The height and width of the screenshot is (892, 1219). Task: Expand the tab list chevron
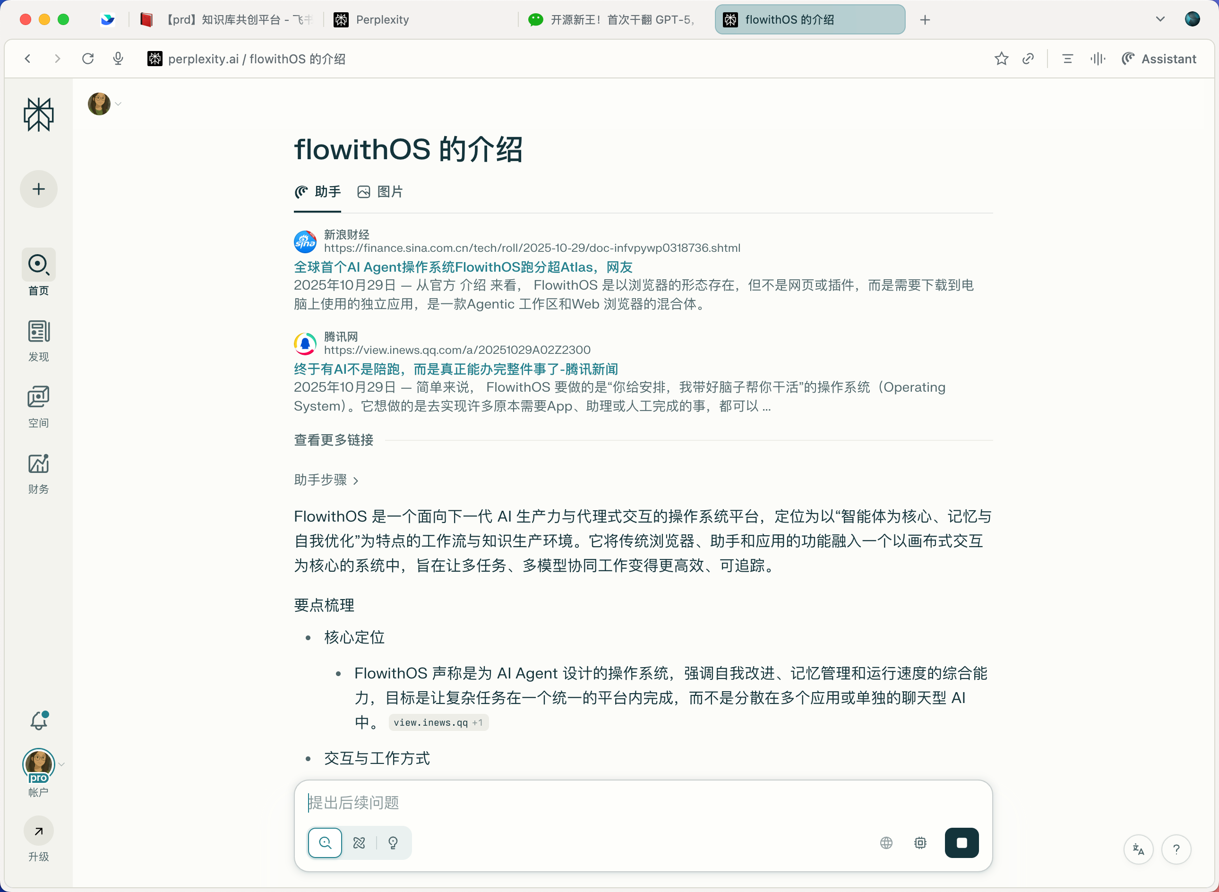point(1160,19)
